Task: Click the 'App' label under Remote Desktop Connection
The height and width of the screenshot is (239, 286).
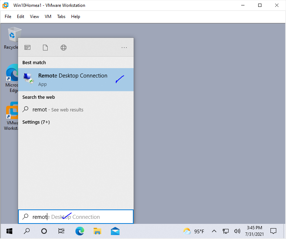Action: tap(43, 84)
